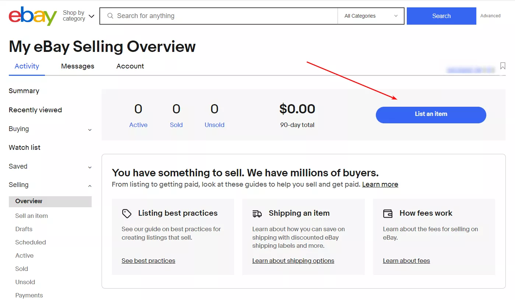Image resolution: width=515 pixels, height=300 pixels.
Task: Click the search magnifier icon
Action: (x=110, y=16)
